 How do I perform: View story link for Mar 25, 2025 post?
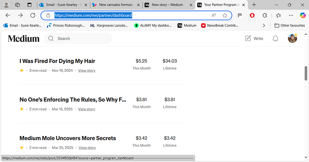click(x=87, y=147)
